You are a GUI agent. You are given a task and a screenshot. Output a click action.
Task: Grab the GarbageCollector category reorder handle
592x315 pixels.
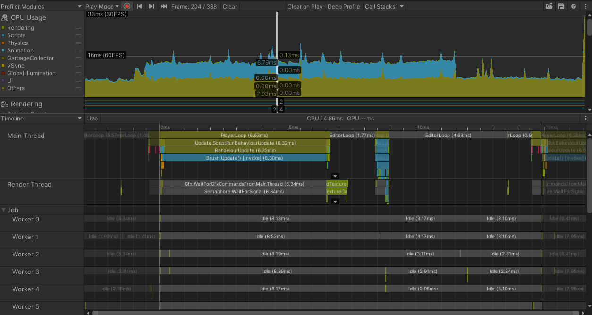pyautogui.click(x=78, y=58)
